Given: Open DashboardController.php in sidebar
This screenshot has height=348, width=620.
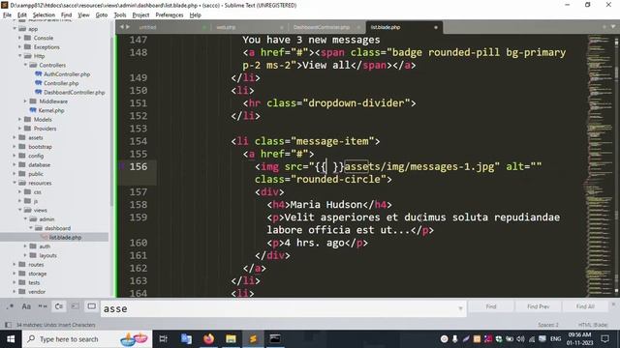Looking at the screenshot, I should tap(74, 93).
